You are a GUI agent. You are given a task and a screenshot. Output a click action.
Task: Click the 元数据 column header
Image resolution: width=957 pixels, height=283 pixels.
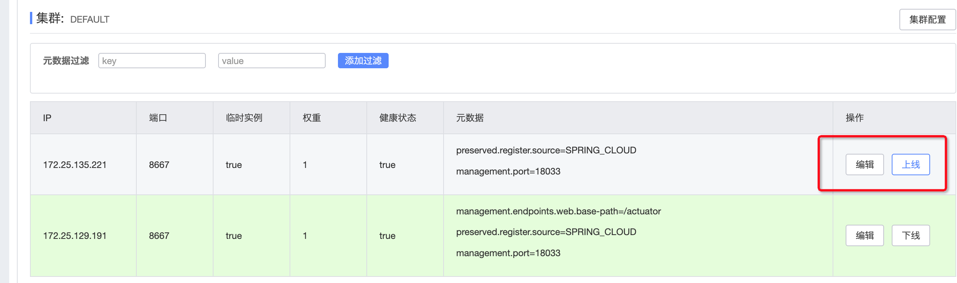pyautogui.click(x=470, y=118)
